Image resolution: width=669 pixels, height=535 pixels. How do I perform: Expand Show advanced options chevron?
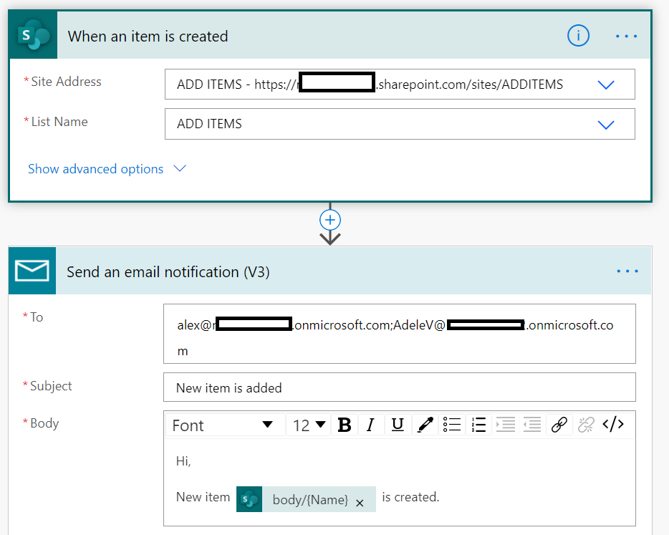click(x=180, y=168)
